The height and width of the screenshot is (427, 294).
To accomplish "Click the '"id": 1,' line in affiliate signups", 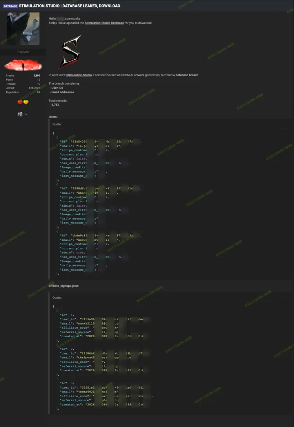I will [x=67, y=315].
